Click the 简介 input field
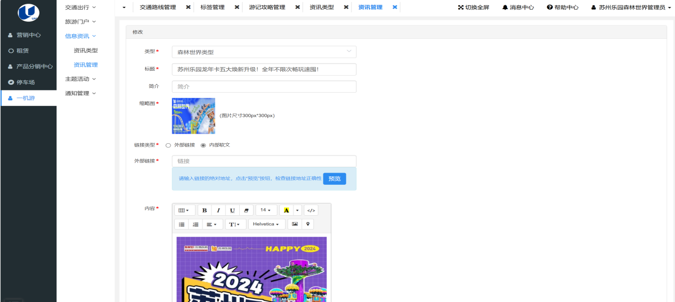Image resolution: width=675 pixels, height=302 pixels. pyautogui.click(x=264, y=86)
